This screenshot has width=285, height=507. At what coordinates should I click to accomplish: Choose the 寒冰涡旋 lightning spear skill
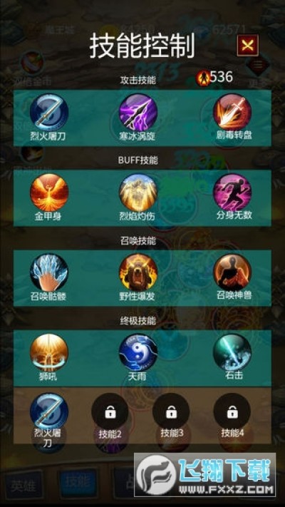[138, 112]
